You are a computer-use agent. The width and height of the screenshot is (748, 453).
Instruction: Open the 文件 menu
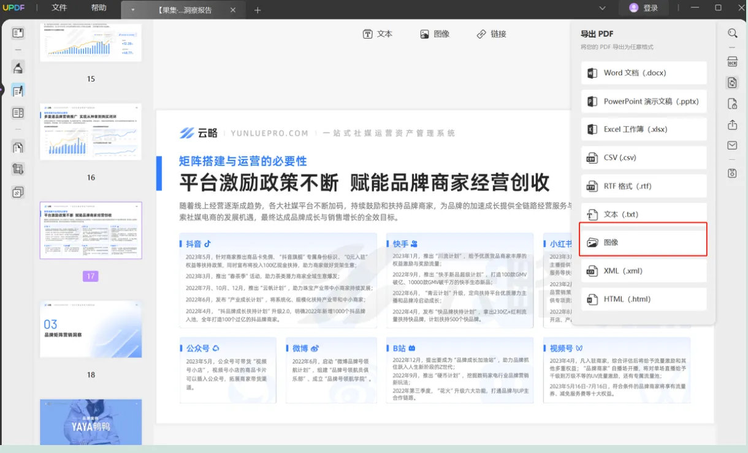pyautogui.click(x=59, y=8)
